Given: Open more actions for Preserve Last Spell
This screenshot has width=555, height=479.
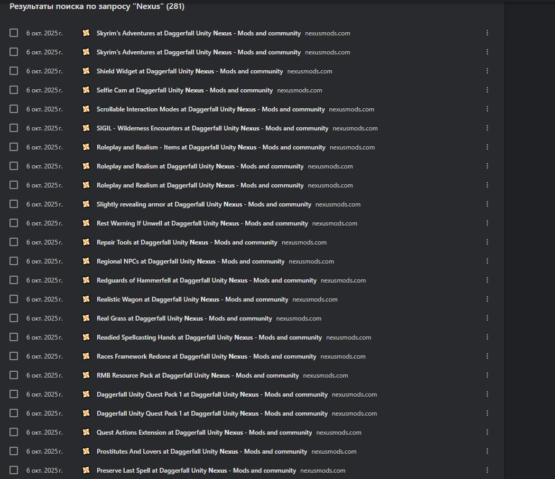Looking at the screenshot, I should click(487, 470).
